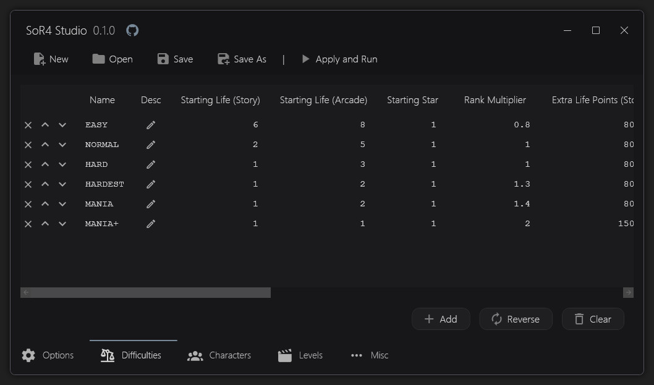The height and width of the screenshot is (385, 654).
Task: Add a new difficulty entry
Action: click(441, 319)
